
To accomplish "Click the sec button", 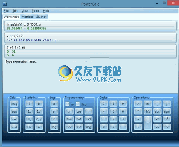I will coord(69,127).
